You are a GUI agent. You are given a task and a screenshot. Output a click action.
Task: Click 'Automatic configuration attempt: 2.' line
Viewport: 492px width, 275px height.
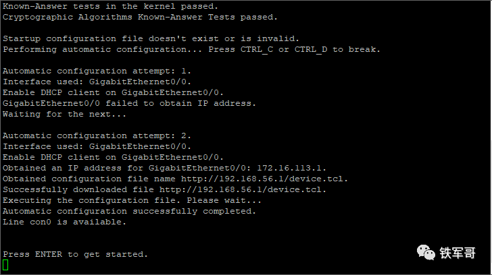[x=97, y=135]
